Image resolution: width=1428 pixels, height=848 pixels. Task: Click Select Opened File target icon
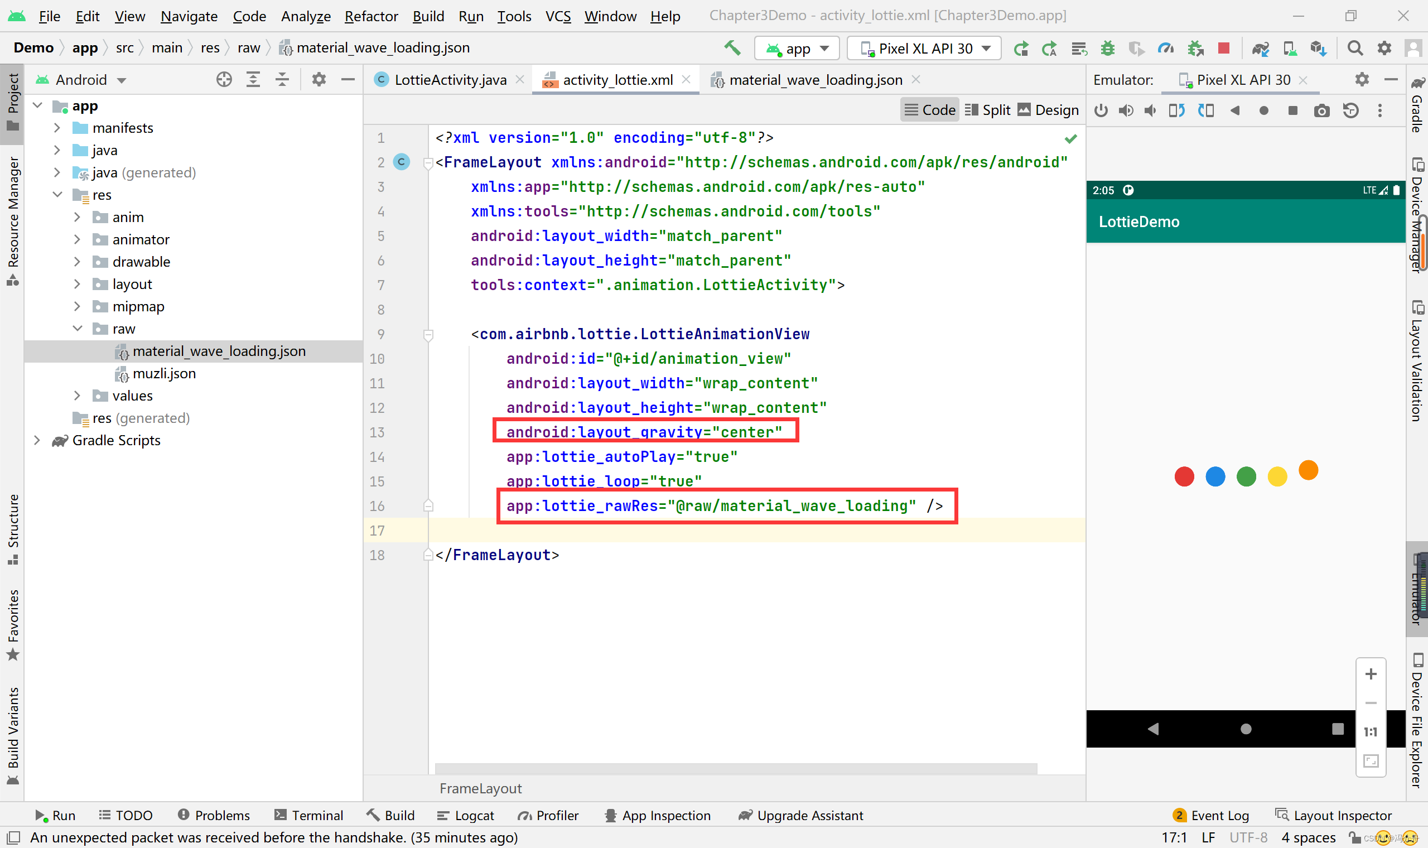(224, 79)
